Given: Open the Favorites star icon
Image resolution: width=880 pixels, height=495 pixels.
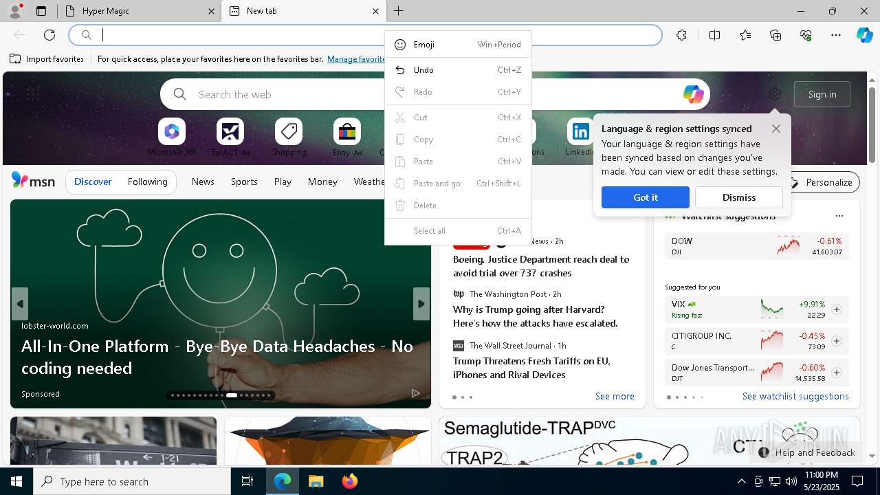Looking at the screenshot, I should (745, 35).
